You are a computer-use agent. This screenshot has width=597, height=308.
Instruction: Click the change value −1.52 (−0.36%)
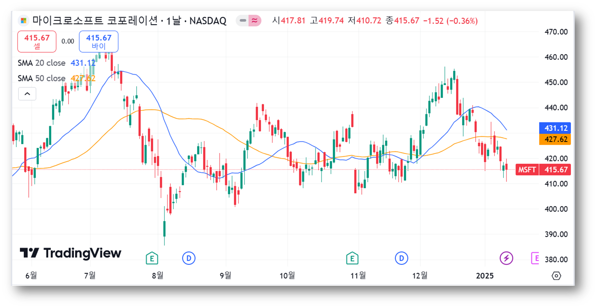(x=450, y=21)
